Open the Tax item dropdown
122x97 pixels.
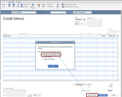coord(85,85)
